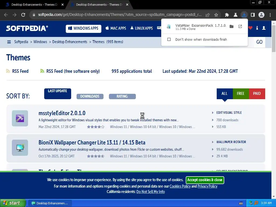The width and height of the screenshot is (276, 207).
Task: Select the MAC APPS menu
Action: (116, 28)
